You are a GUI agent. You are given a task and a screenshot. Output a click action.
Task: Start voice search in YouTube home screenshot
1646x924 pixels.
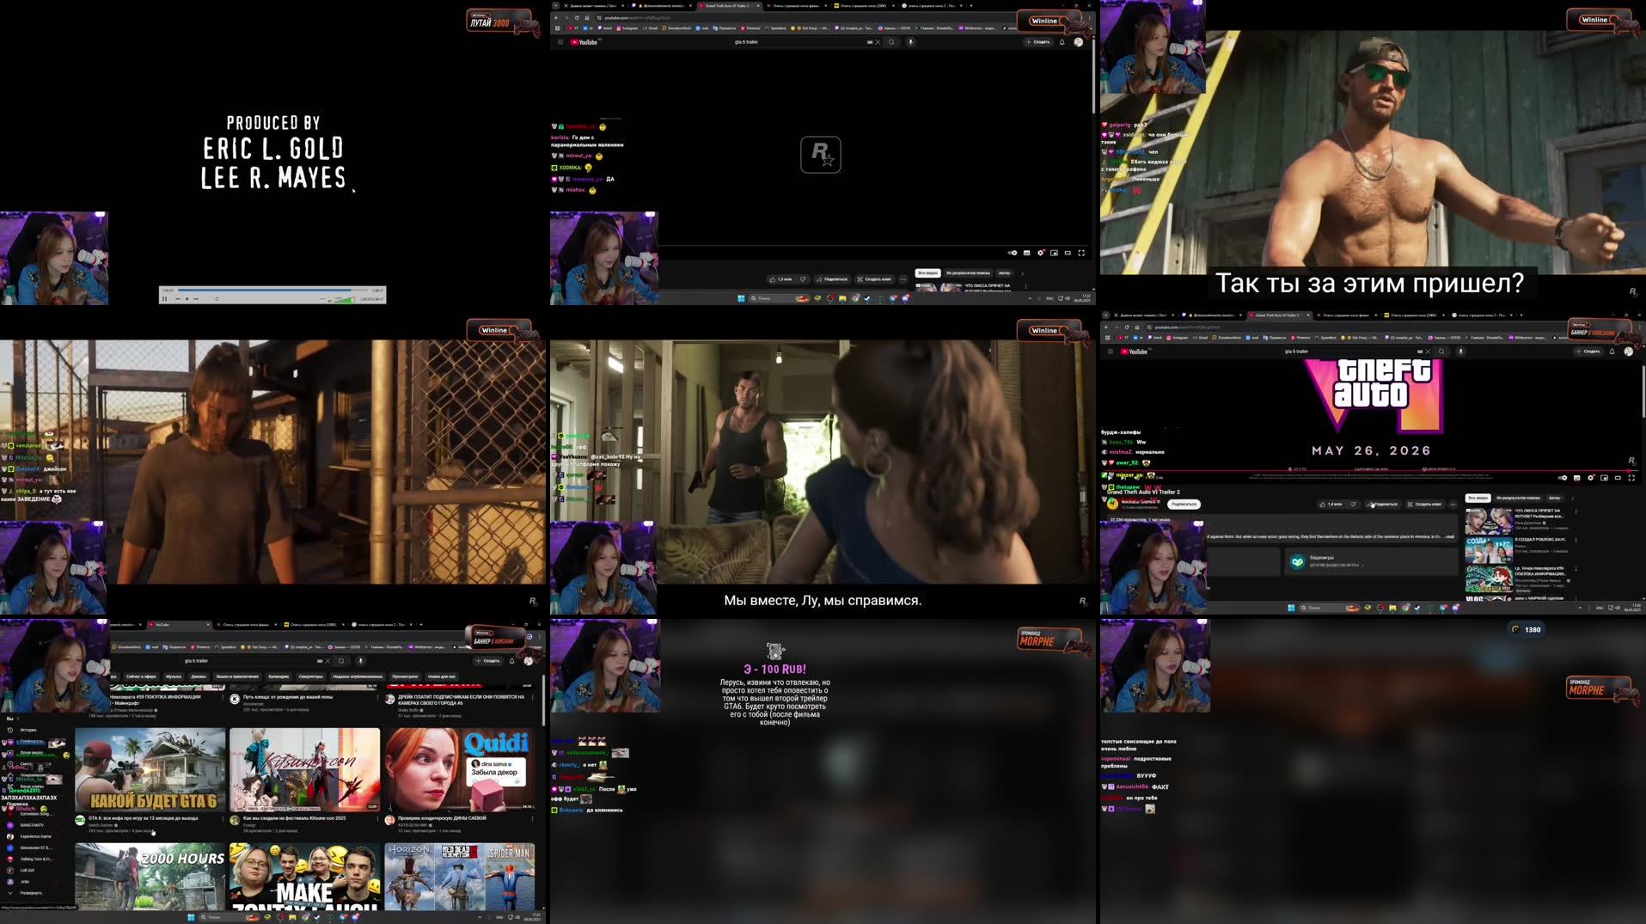(360, 661)
